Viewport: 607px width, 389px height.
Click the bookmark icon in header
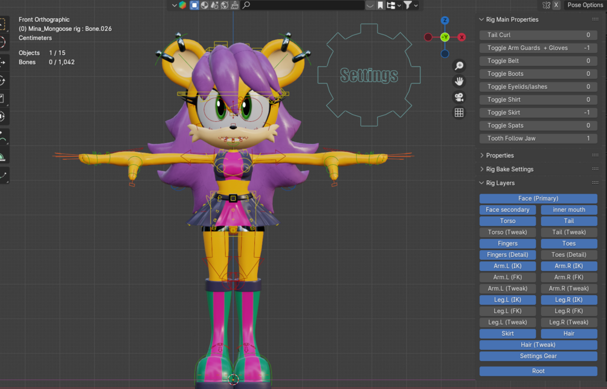click(380, 5)
